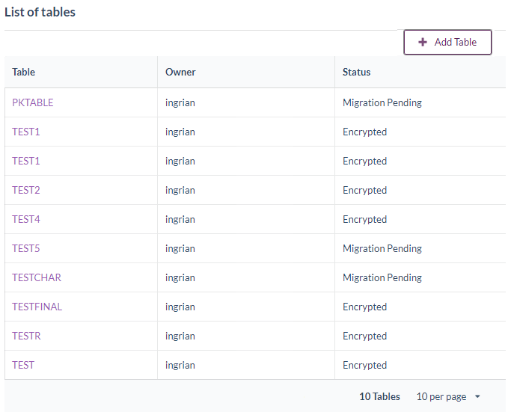Click the plus icon on Add Table

423,43
